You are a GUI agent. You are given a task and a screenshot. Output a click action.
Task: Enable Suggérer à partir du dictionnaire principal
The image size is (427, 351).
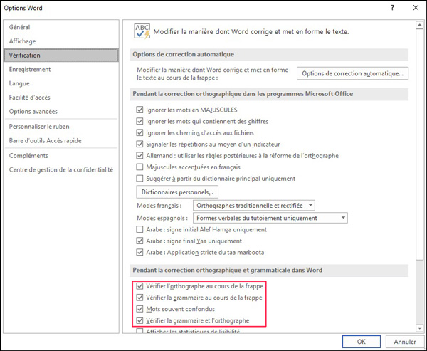[139, 179]
